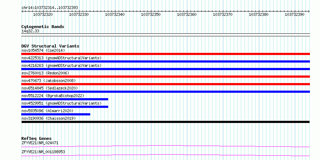
Task: Click the 14q32.33 band label
Action: (x=31, y=31)
